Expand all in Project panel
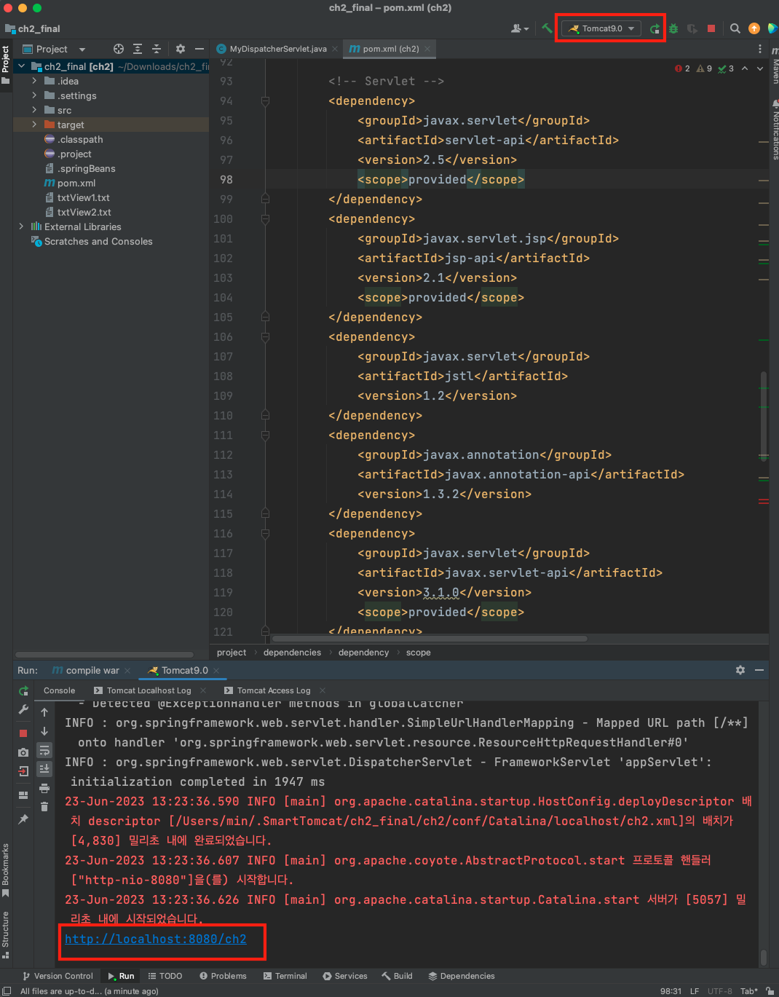 click(x=138, y=49)
